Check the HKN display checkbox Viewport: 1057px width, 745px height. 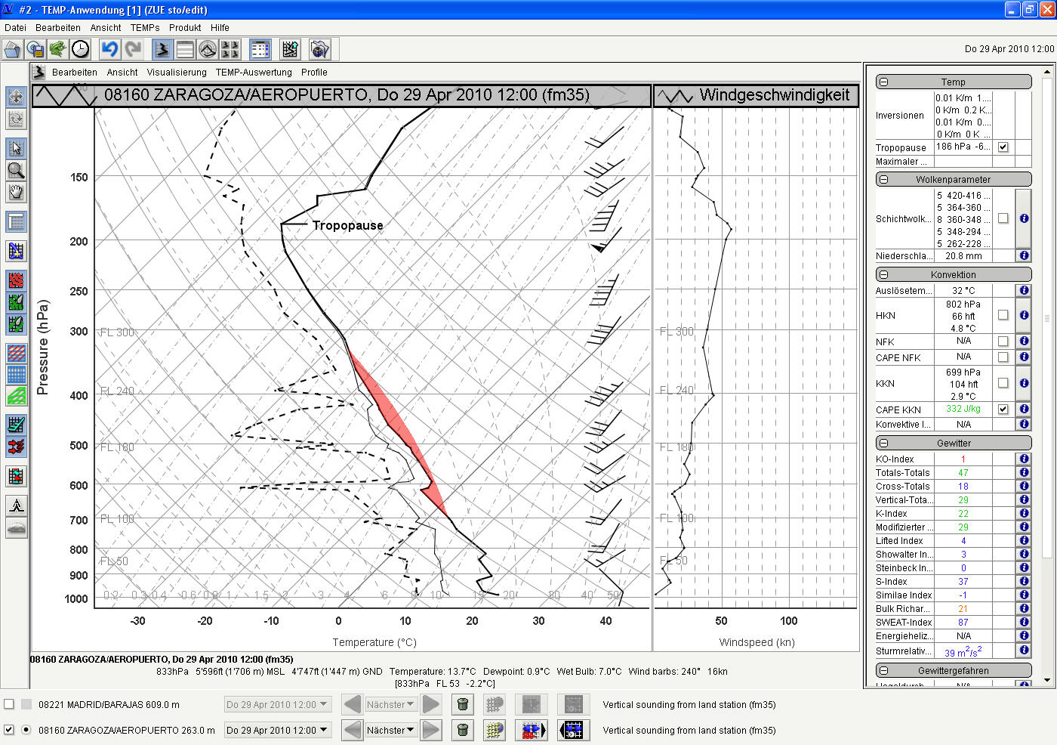(1003, 315)
